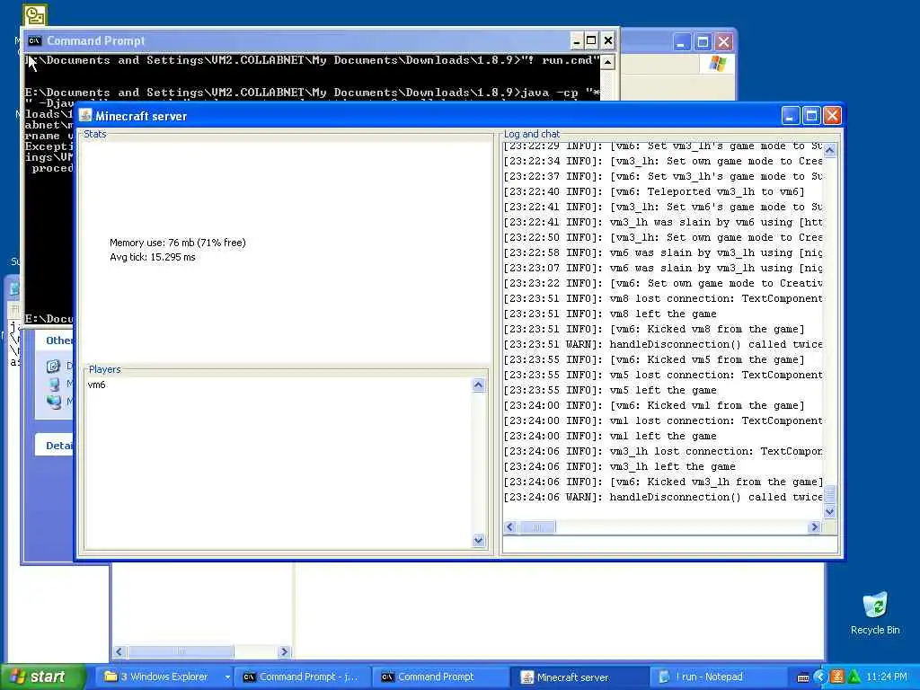Click the "Memory use: 76 mb (71% free)" text
Screen dimensions: 920x690
[178, 243]
